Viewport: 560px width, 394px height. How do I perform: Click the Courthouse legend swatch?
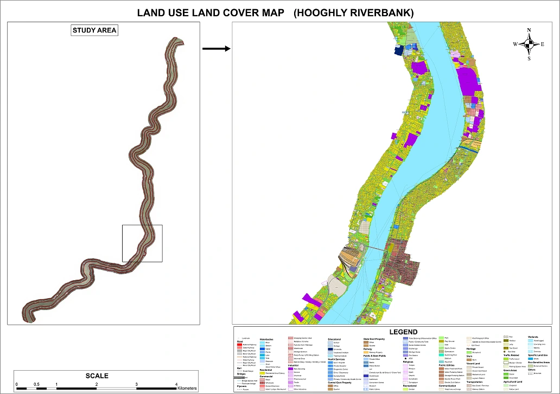tap(365, 376)
